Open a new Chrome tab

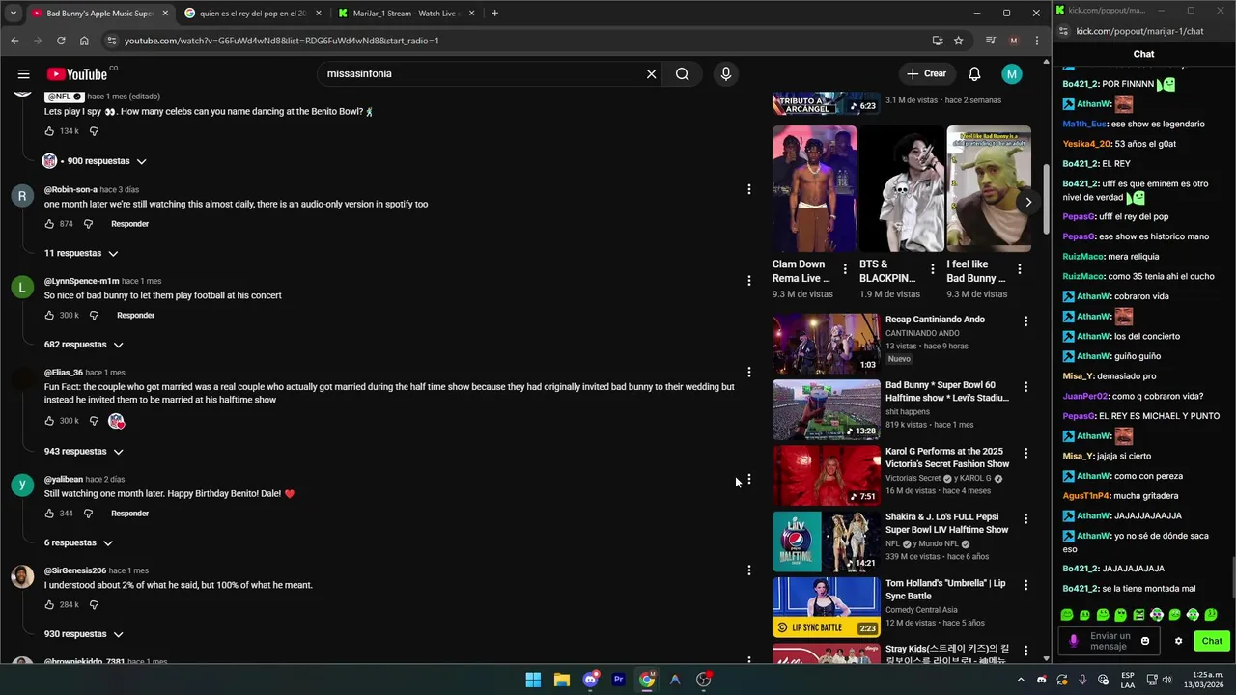pos(494,14)
